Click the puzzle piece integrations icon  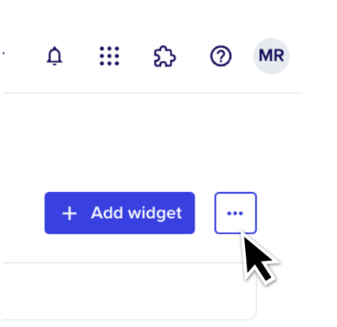pyautogui.click(x=164, y=56)
